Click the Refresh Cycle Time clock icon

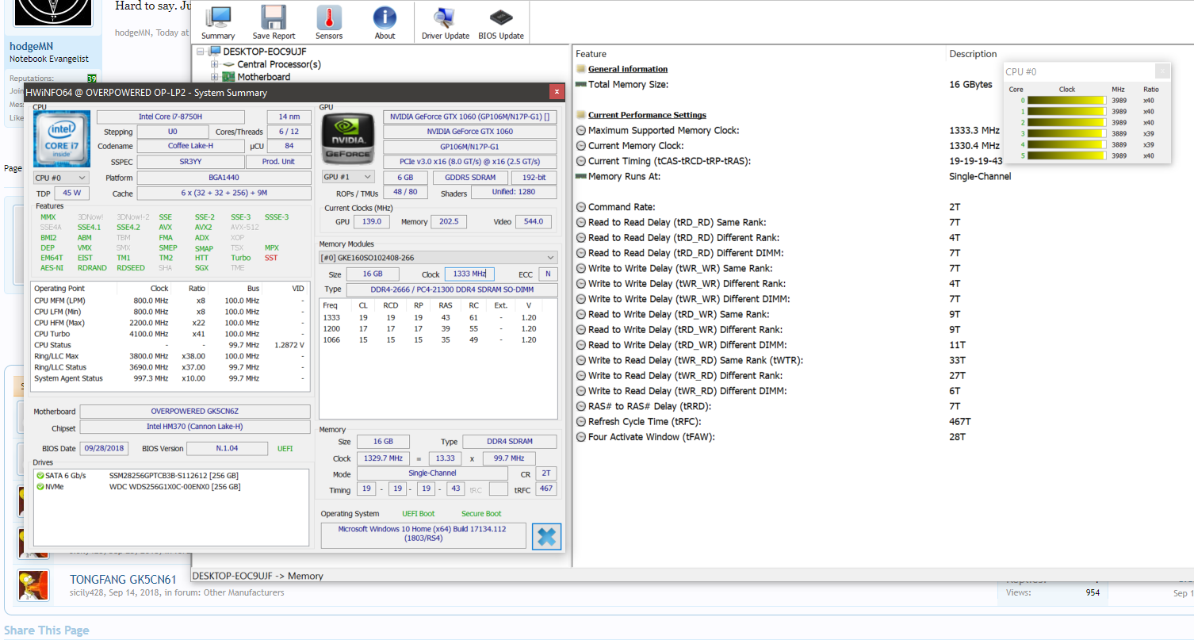(581, 422)
